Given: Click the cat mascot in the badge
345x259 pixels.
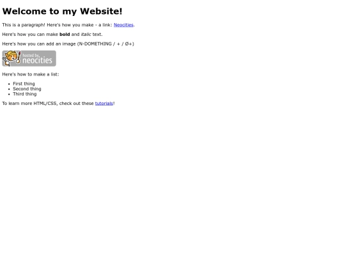Looking at the screenshot, I should click(11, 58).
